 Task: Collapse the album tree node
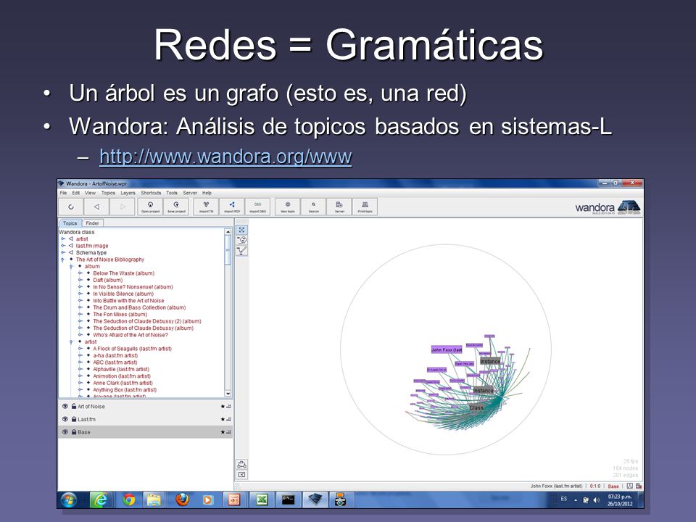[x=71, y=266]
